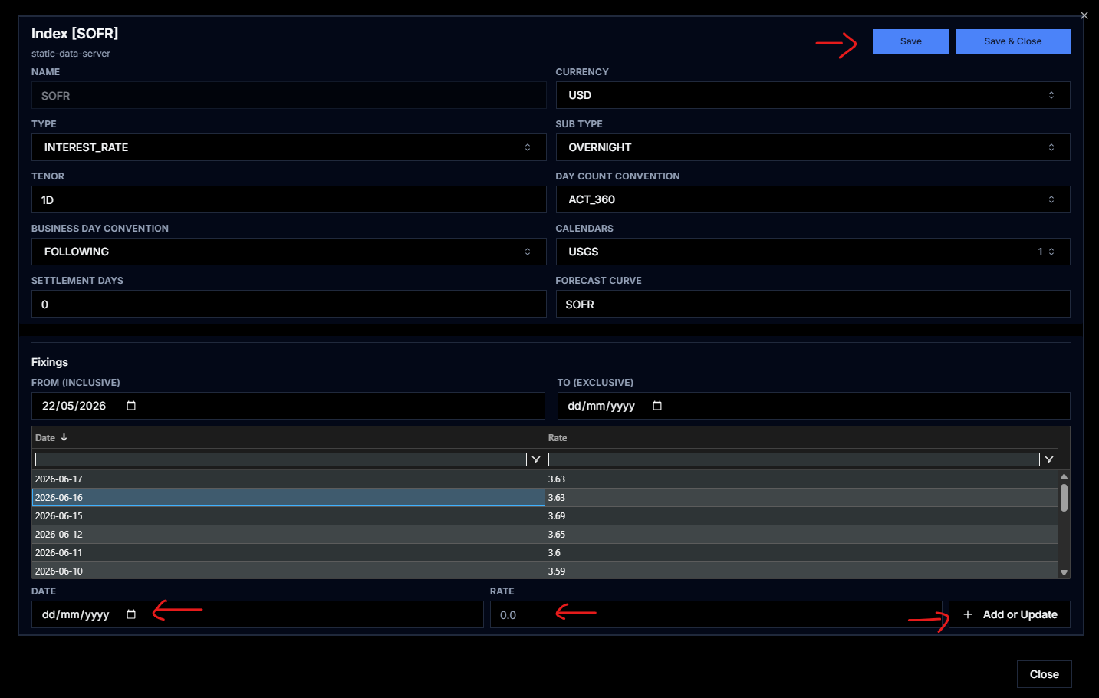Screen dimensions: 1099x698
Task: Open the From date calendar picker icon
Action: [x=131, y=406]
